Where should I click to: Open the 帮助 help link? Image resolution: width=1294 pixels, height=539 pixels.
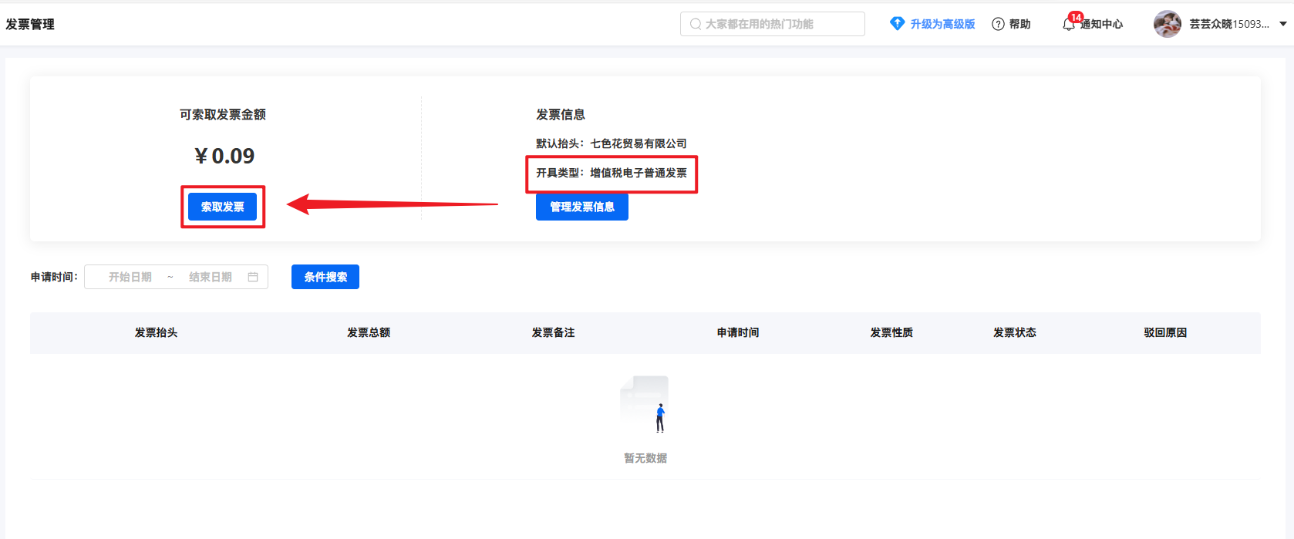coord(1019,24)
